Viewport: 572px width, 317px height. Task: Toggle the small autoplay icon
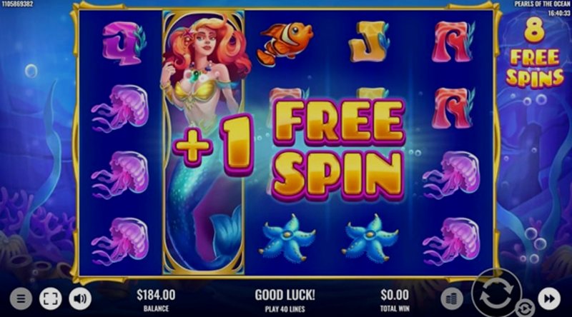525,308
